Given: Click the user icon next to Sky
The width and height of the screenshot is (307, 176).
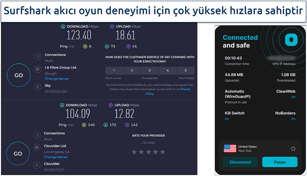Looking at the screenshot, I should (37, 87).
